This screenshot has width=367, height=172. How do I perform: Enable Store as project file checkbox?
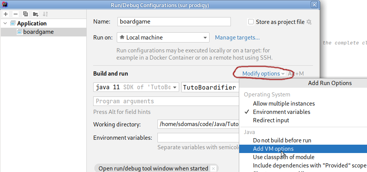point(251,22)
